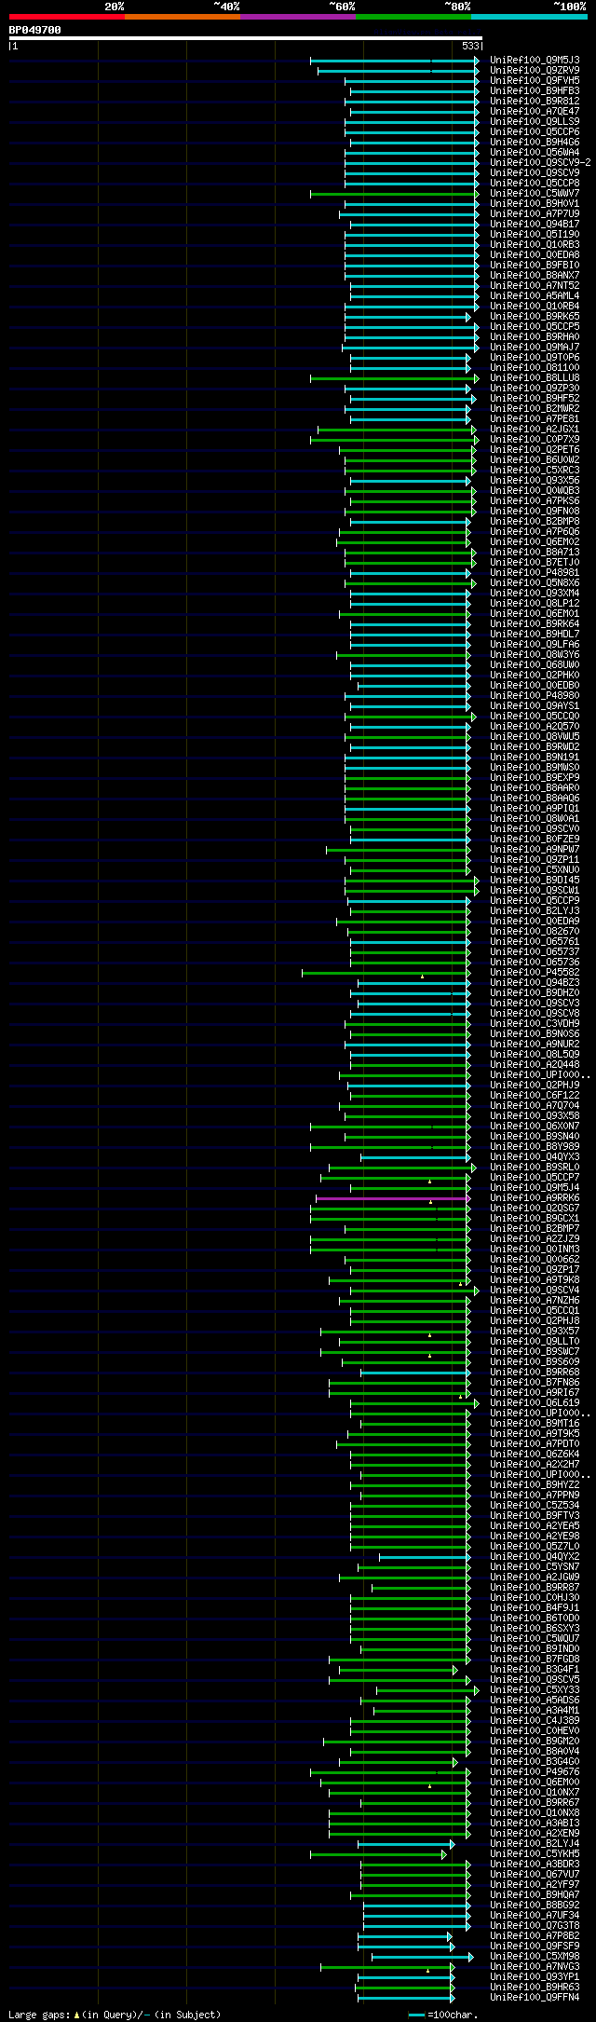Open hit UniRef100_Q9ZRV9
This screenshot has width=596, height=2022.
(535, 70)
